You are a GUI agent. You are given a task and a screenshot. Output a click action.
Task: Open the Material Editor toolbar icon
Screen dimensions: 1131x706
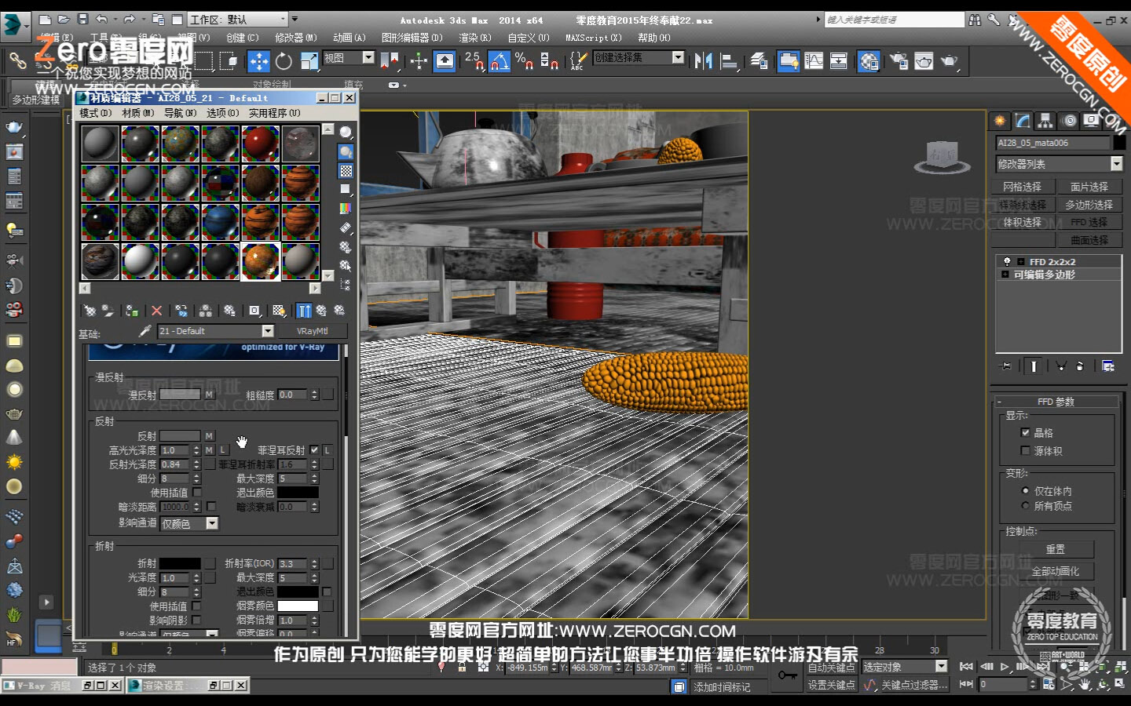click(869, 61)
